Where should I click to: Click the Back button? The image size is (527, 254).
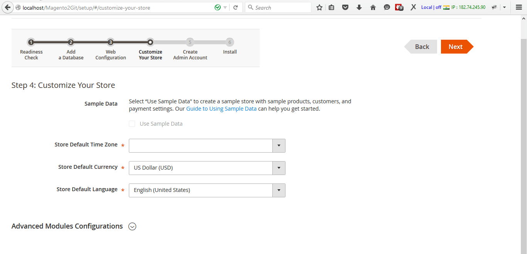[x=422, y=47]
